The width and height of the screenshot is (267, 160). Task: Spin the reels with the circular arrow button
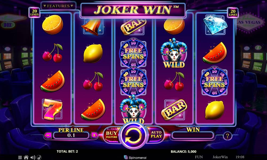point(133,135)
